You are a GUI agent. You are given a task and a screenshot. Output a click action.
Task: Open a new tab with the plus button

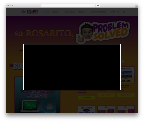pyautogui.click(x=137, y=6)
